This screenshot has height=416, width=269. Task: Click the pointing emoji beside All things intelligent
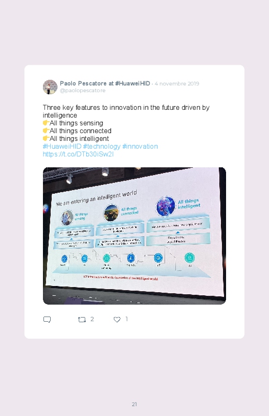46,138
